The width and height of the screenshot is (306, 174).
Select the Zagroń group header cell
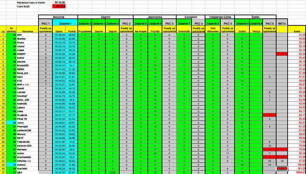click(x=105, y=17)
